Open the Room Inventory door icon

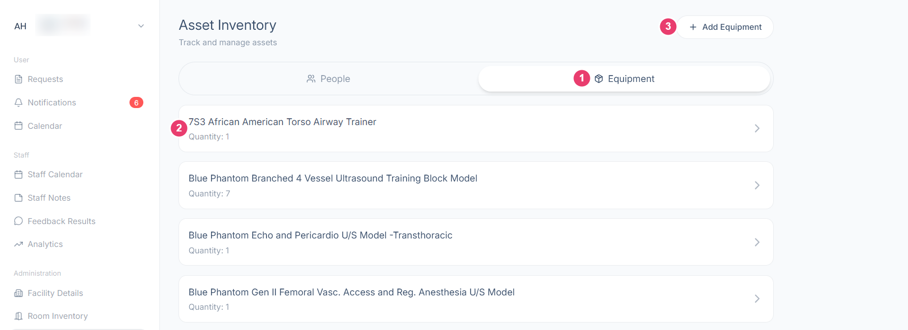pyautogui.click(x=19, y=316)
